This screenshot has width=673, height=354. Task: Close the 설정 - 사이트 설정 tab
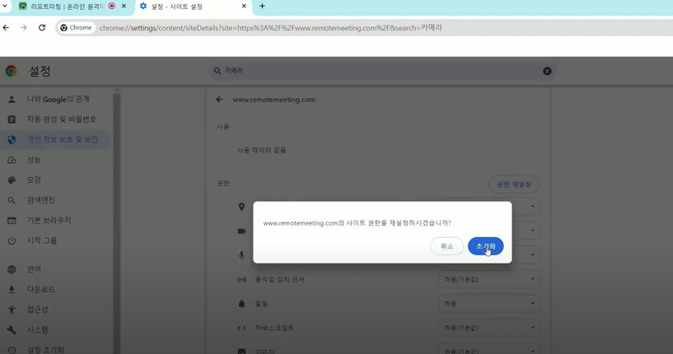point(244,6)
